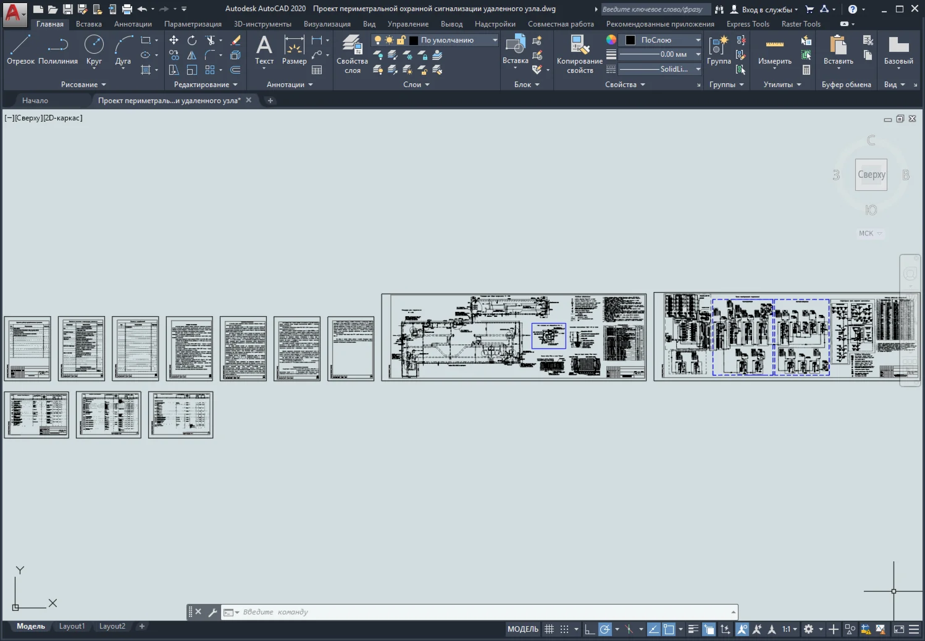Screen dimensions: 925x641
Task: Toggle snap mode in status bar
Action: (x=564, y=629)
